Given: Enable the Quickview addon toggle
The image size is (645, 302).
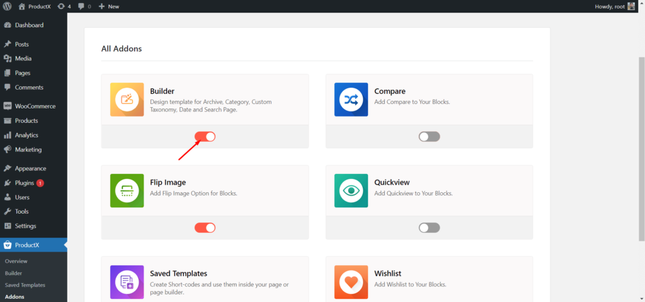Looking at the screenshot, I should [x=429, y=228].
